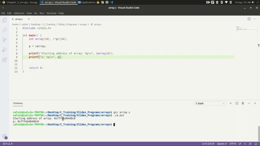
Task: Open the Wi-Fi network tray icon
Action: pyautogui.click(x=226, y=2)
